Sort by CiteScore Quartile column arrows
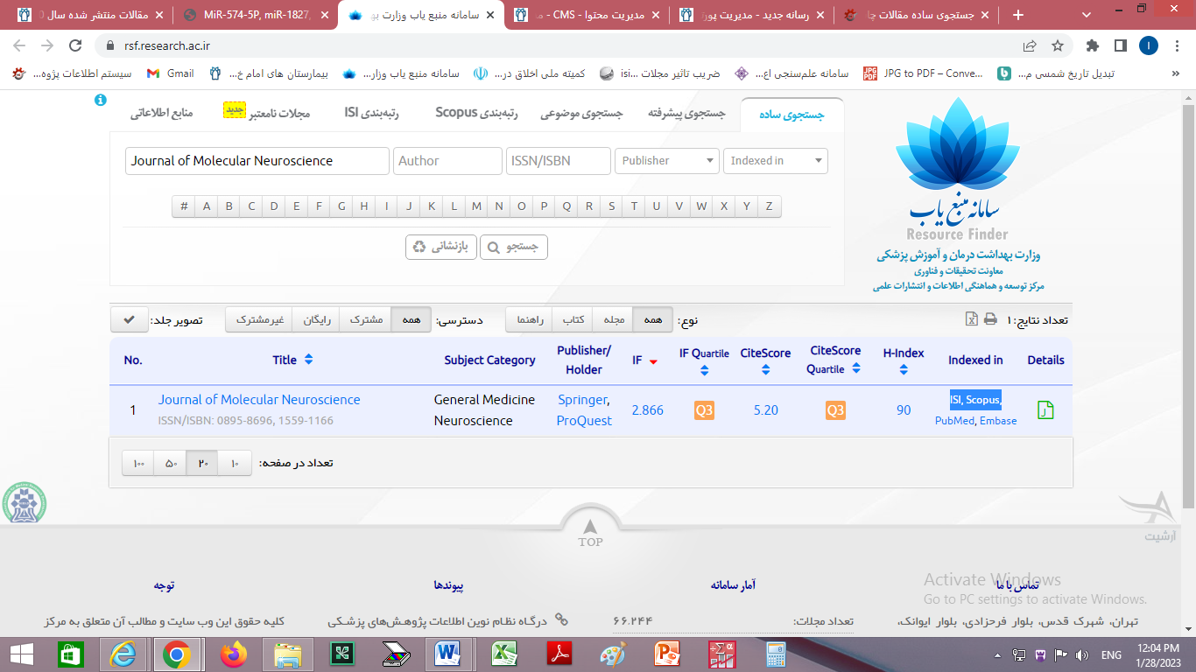Screen dimensions: 1196x672 coord(855,369)
